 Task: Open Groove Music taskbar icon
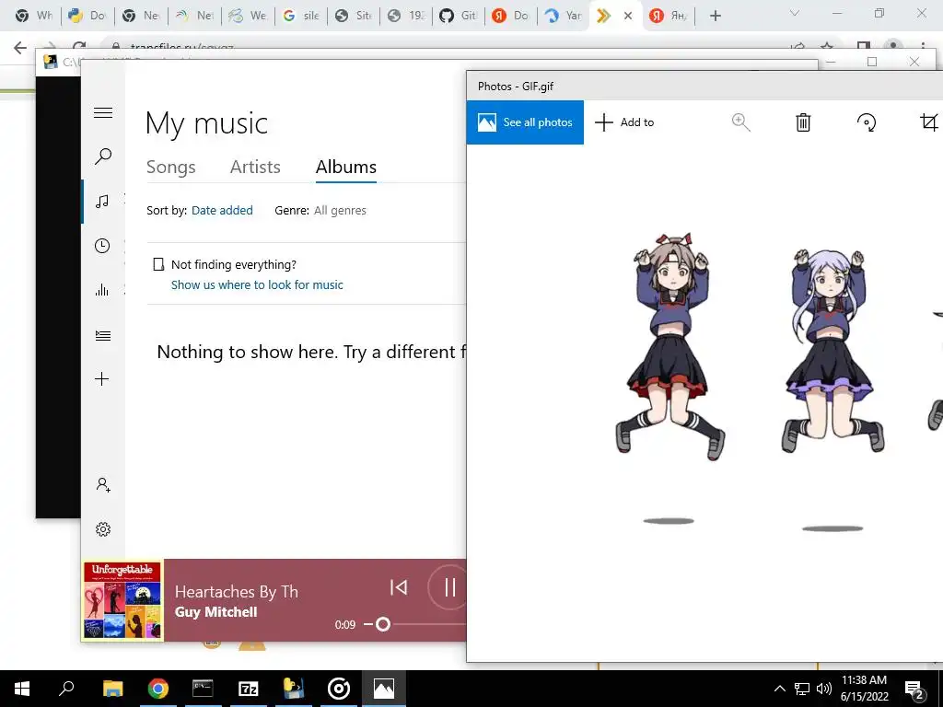[x=339, y=689]
